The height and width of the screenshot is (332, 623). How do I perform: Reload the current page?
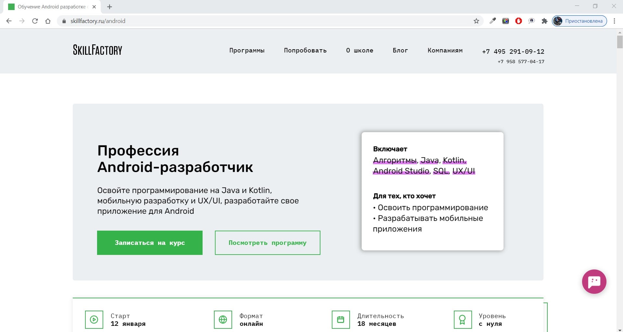(x=35, y=21)
